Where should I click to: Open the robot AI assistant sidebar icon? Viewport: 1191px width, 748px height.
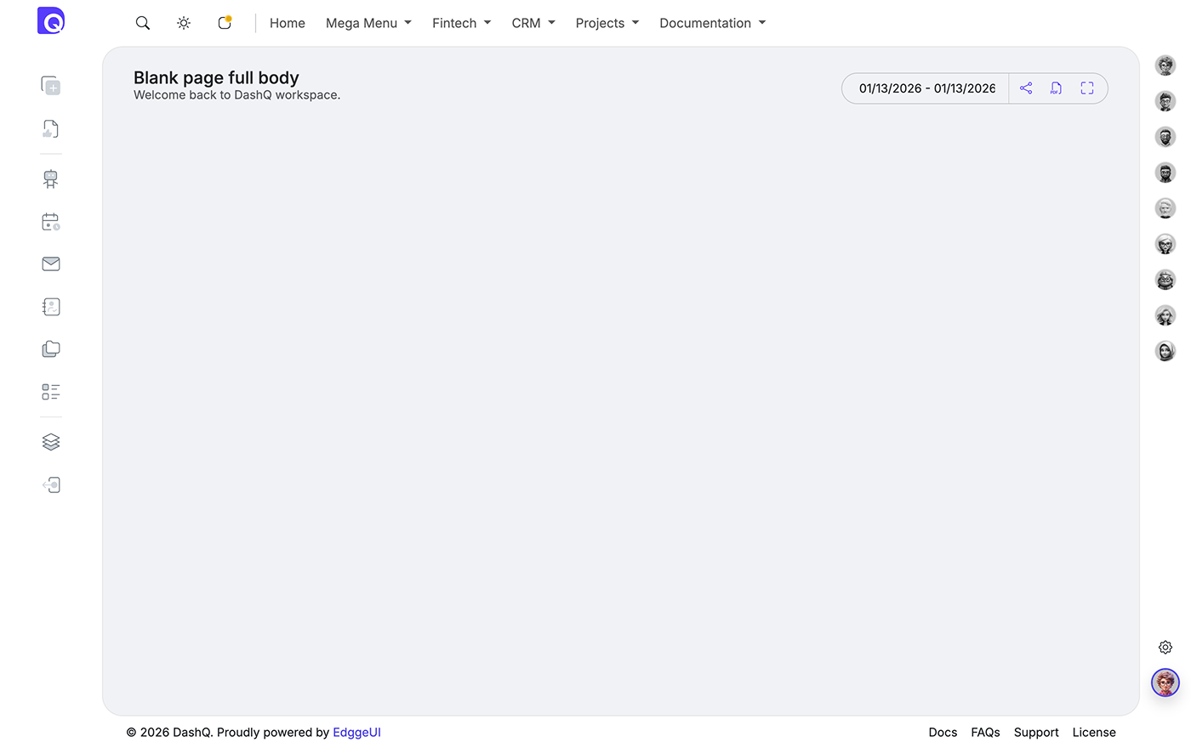coord(51,178)
